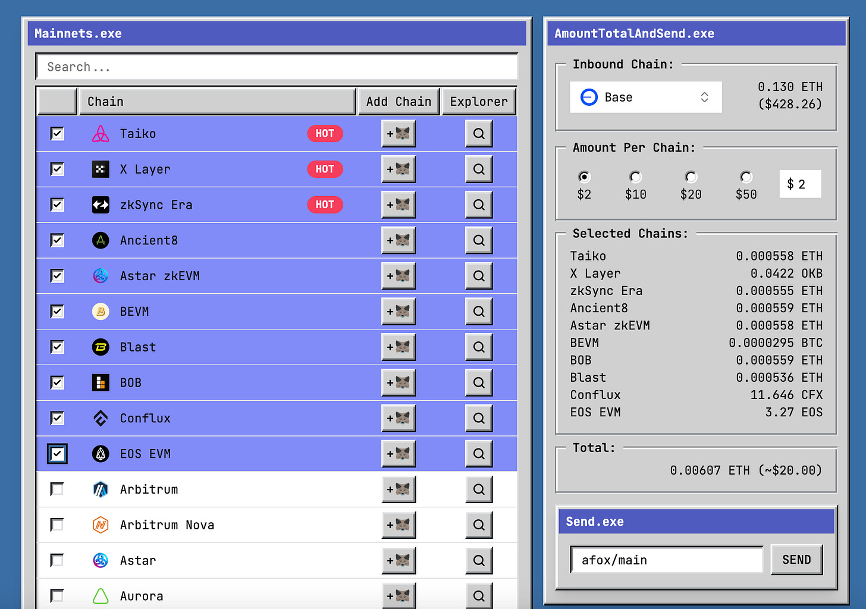Open explorer for BOB
This screenshot has width=866, height=609.
(479, 382)
